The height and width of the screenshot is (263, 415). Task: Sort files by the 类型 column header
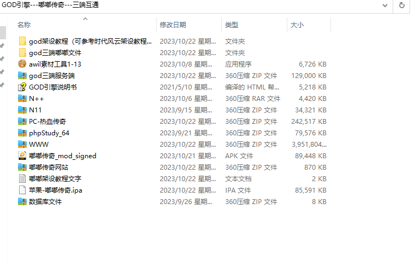point(232,25)
